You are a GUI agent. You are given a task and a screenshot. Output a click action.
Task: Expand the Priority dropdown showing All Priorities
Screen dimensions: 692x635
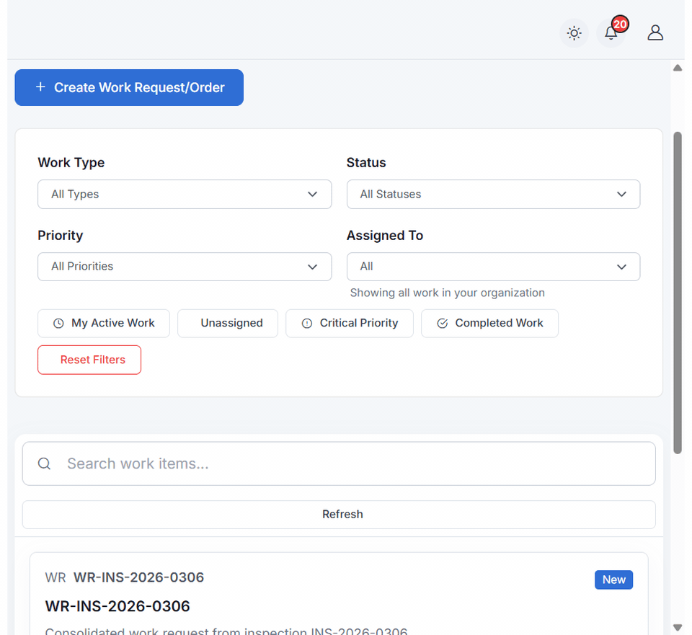pyautogui.click(x=185, y=267)
